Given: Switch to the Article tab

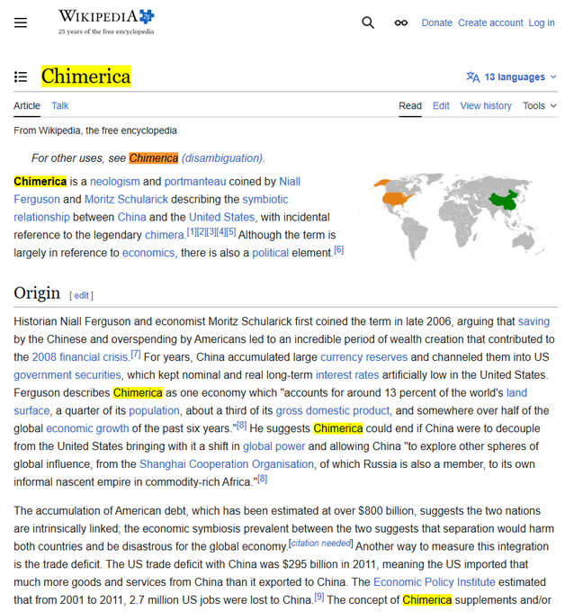Looking at the screenshot, I should point(27,106).
